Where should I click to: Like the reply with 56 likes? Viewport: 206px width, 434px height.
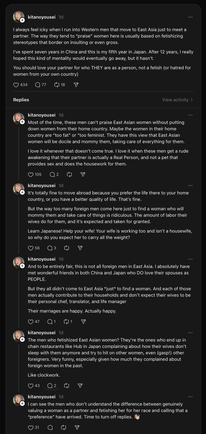31,248
